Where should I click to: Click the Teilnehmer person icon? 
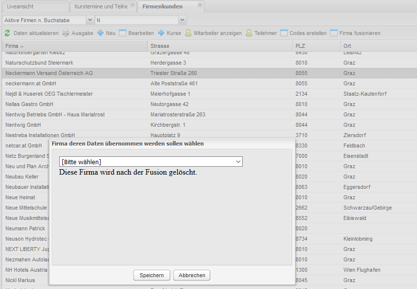[249, 33]
